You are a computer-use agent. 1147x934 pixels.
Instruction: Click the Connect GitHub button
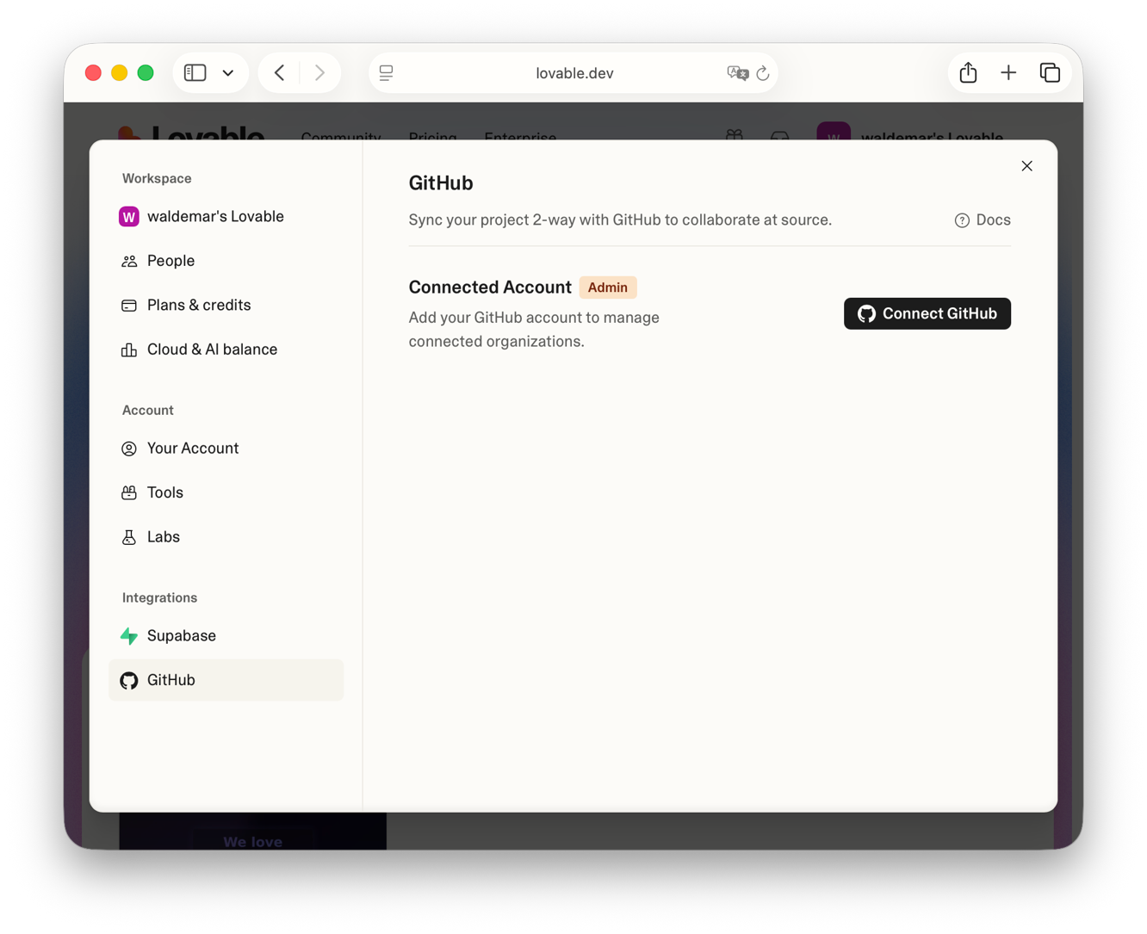pos(927,313)
